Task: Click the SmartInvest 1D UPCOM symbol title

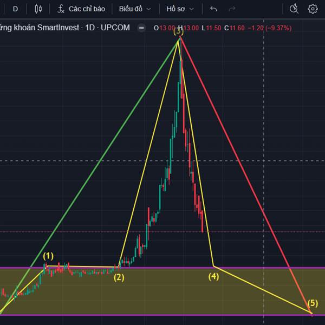Action: pyautogui.click(x=65, y=28)
